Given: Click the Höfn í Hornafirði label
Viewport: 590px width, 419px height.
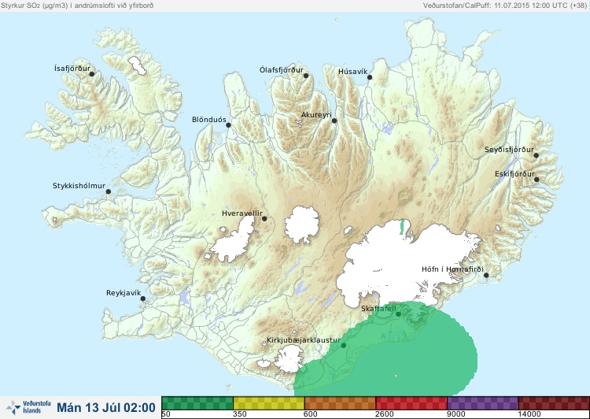Looking at the screenshot, I should click(452, 269).
